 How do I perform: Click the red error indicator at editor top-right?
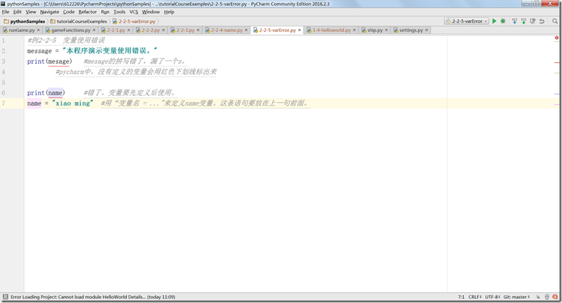coord(557,38)
